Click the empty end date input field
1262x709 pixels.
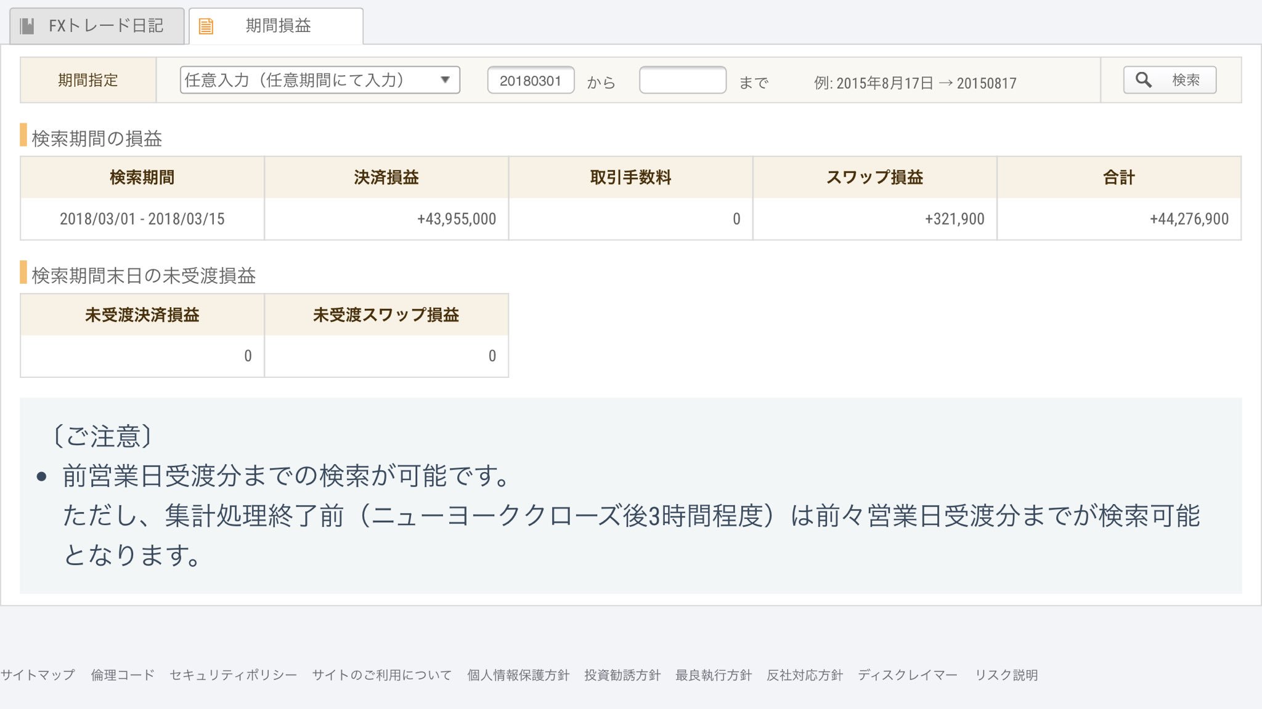682,80
